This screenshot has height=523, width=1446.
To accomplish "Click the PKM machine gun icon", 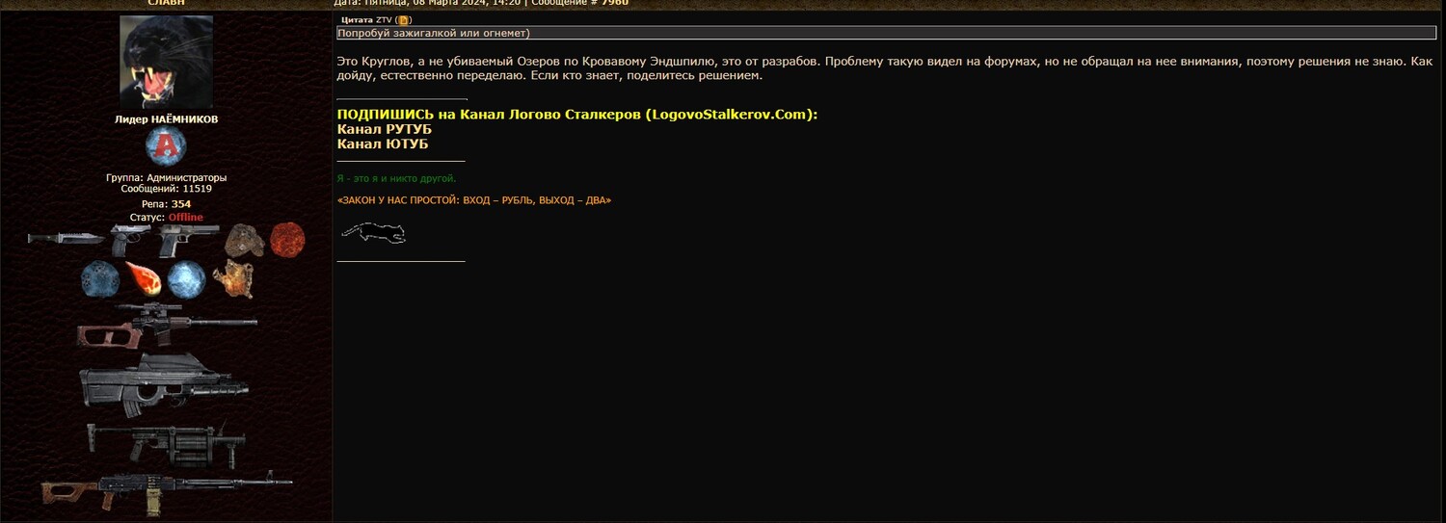I will coord(166,491).
